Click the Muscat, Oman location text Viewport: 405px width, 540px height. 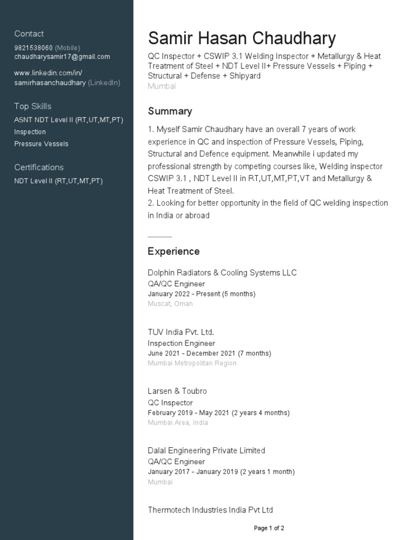(170, 304)
